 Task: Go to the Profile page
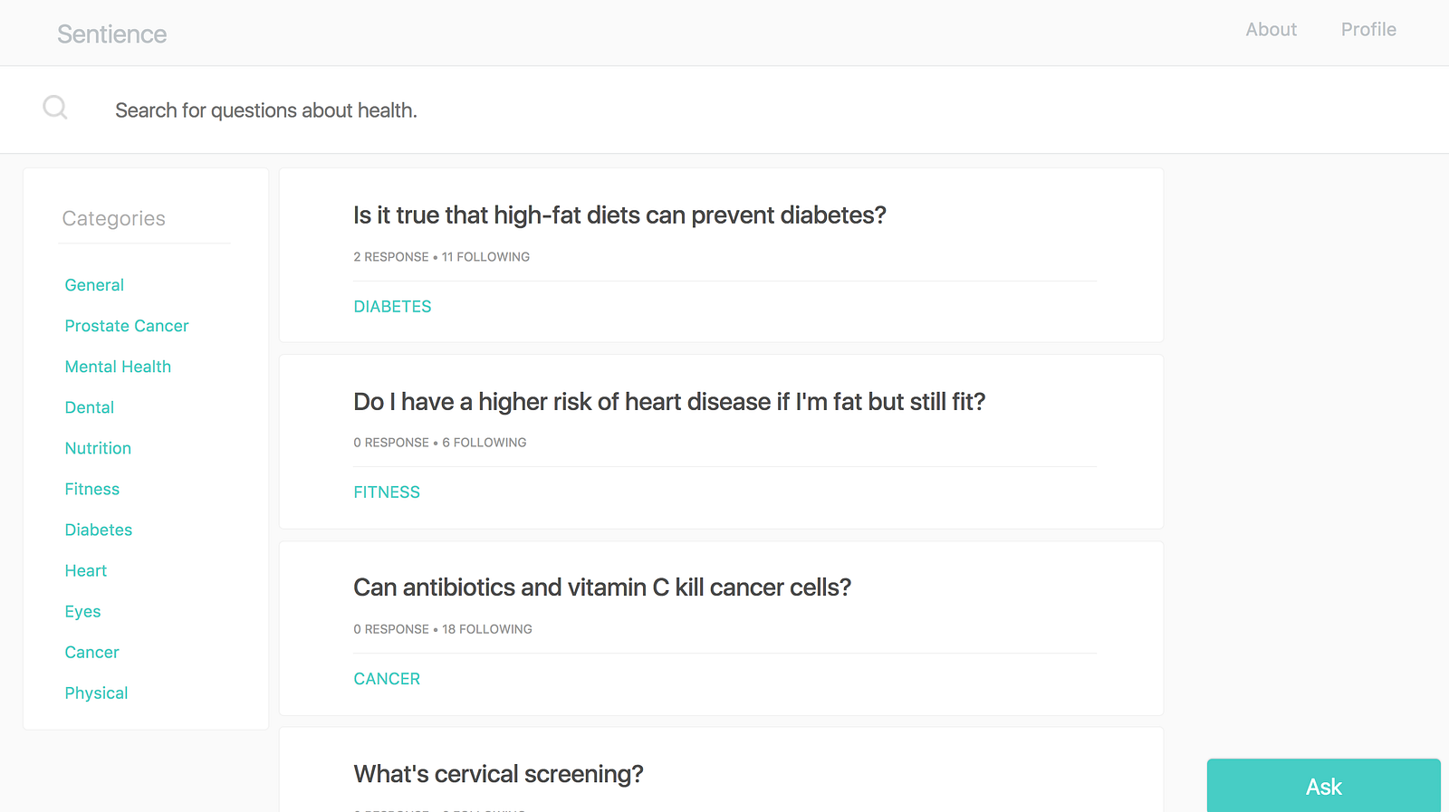click(x=1367, y=30)
